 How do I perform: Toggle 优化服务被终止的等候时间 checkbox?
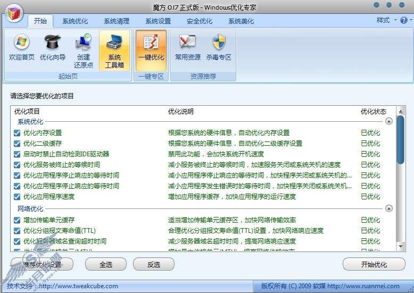(17, 165)
